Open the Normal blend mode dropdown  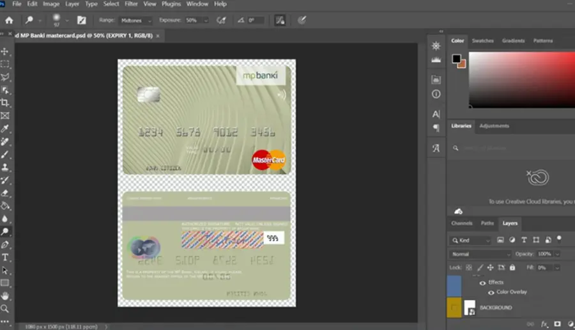click(480, 254)
